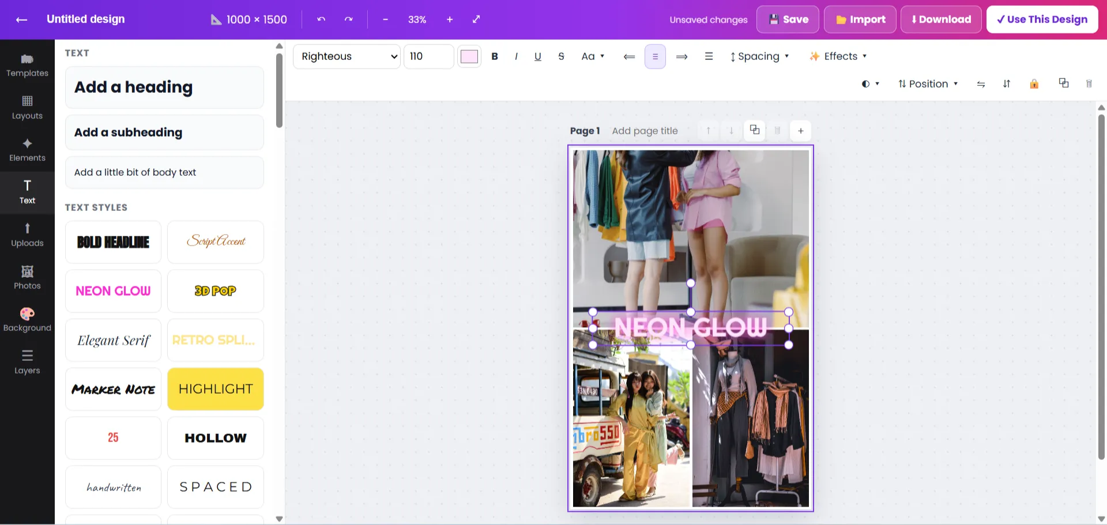
Task: Toggle bold formatting
Action: pyautogui.click(x=494, y=56)
